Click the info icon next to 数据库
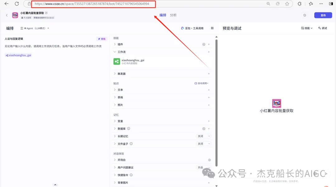Image resolution: width=336 pixels, height=187 pixels. point(128,129)
